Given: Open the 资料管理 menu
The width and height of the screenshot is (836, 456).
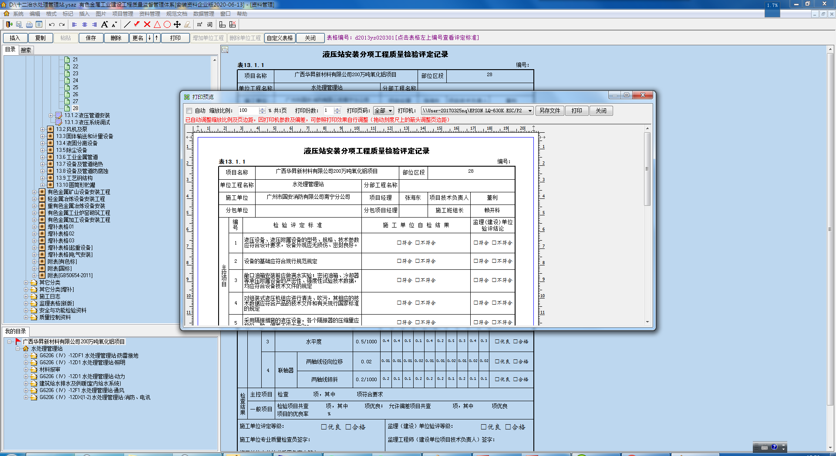Looking at the screenshot, I should (150, 14).
